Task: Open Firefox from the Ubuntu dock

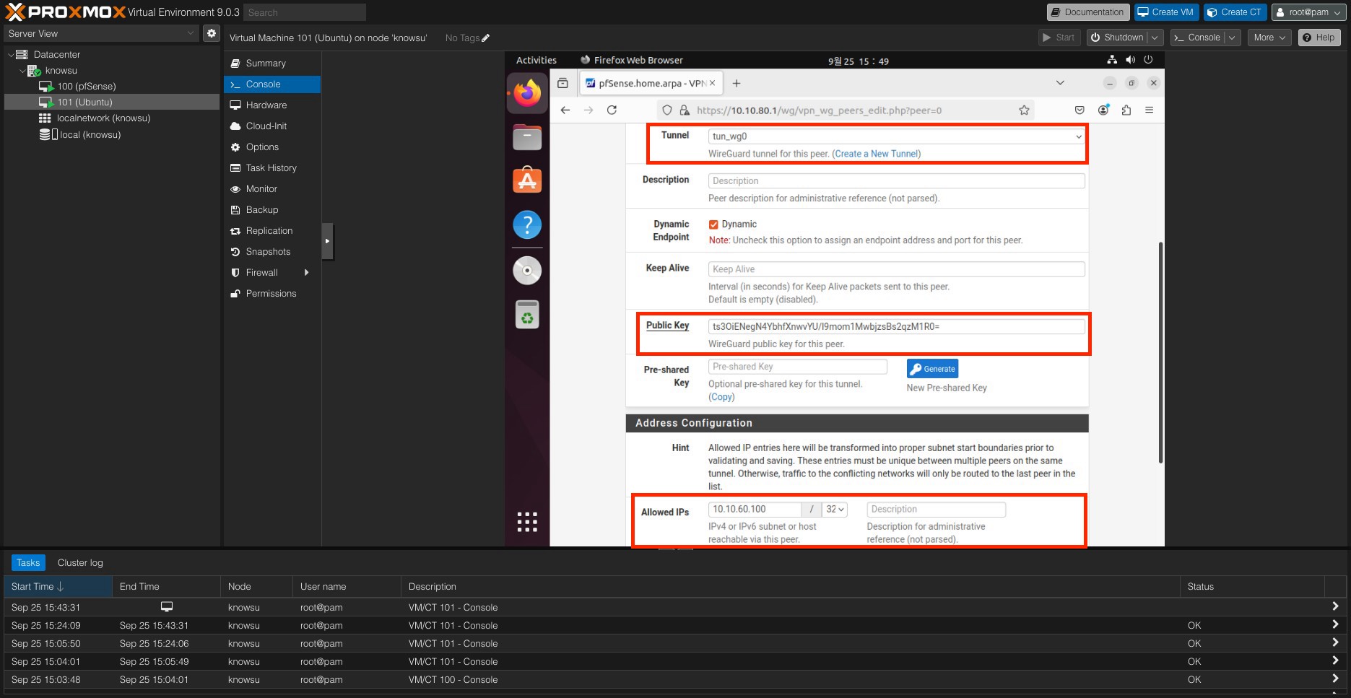Action: pos(527,93)
